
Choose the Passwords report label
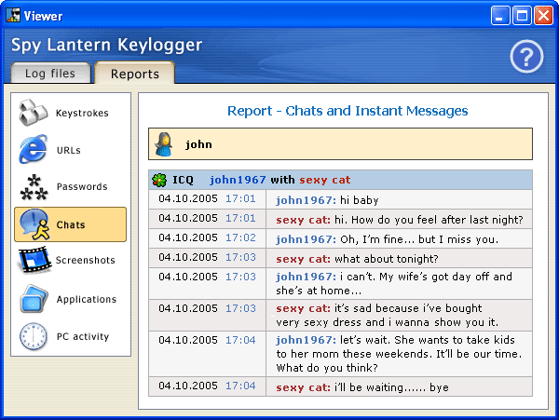tap(82, 186)
